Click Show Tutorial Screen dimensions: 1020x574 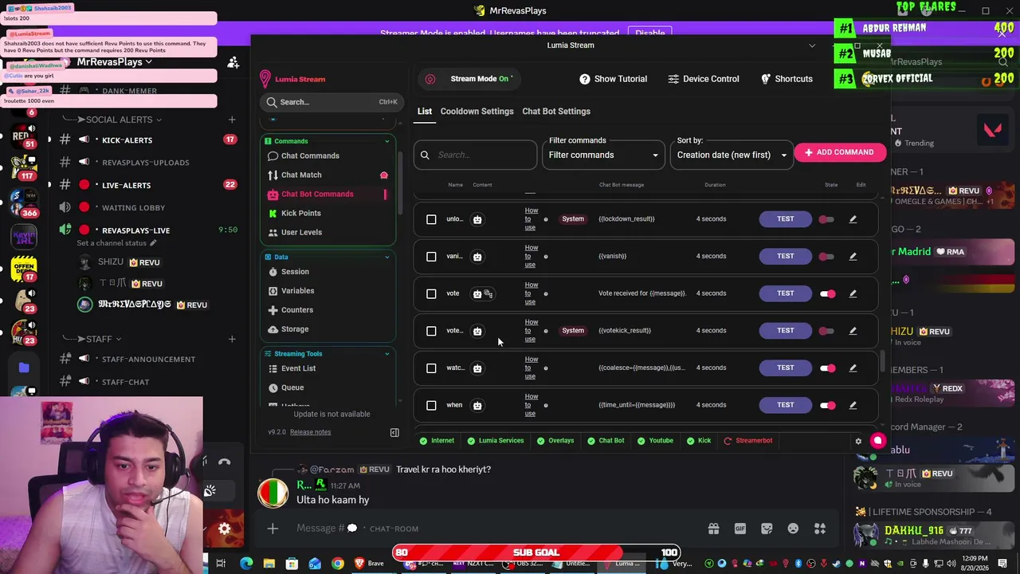tap(613, 79)
